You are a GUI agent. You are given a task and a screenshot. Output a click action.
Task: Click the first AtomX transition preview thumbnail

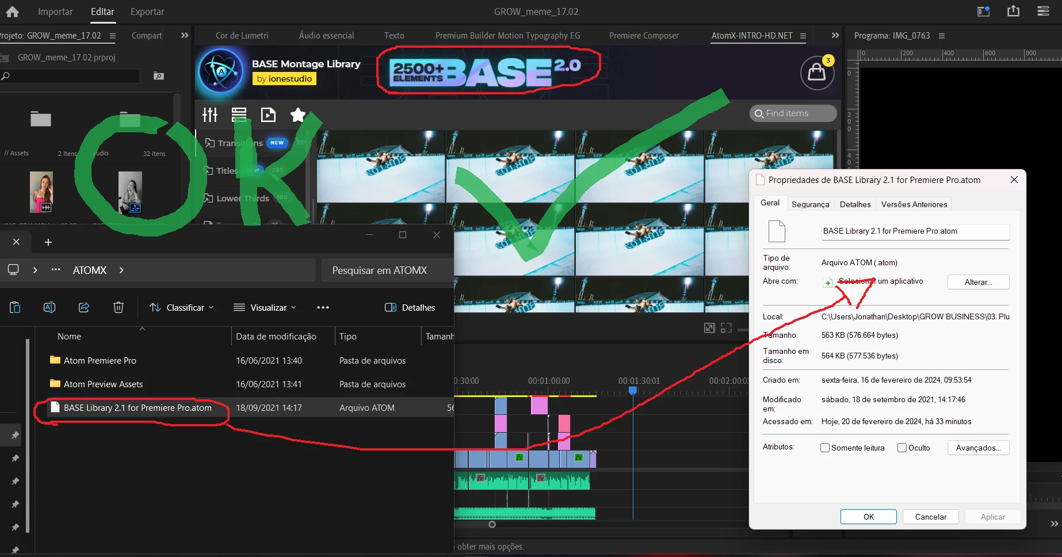coord(380,166)
